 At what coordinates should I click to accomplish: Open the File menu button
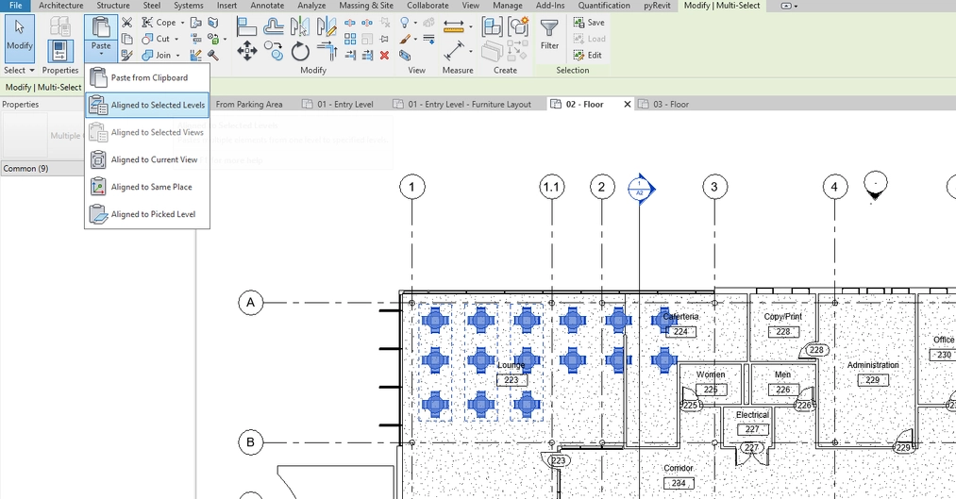point(15,6)
